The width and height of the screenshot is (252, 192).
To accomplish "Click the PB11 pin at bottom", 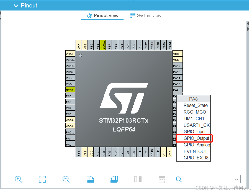I will (x=157, y=152).
